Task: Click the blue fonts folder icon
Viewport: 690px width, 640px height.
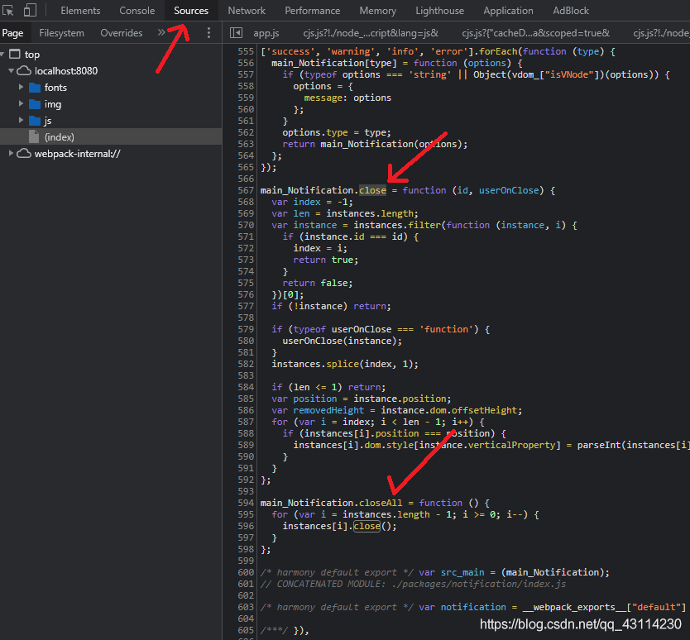Action: point(35,88)
